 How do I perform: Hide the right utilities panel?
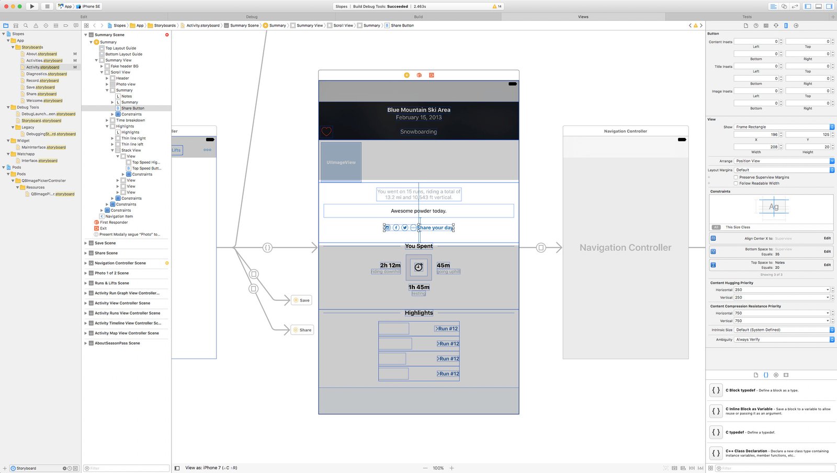pyautogui.click(x=829, y=6)
